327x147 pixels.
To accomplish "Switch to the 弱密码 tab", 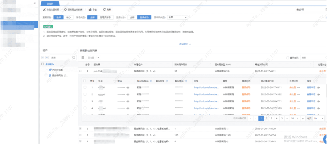I will point(50,4).
